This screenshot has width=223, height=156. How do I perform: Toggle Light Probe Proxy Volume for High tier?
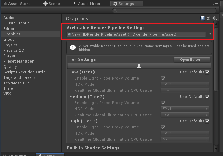pos(163,127)
